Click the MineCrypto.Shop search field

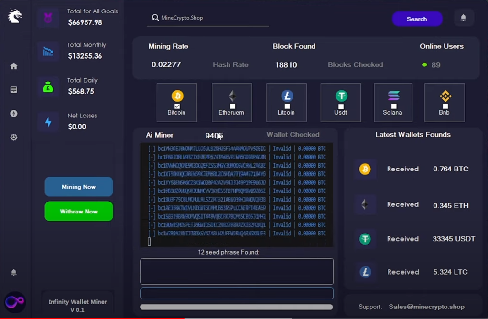[210, 18]
